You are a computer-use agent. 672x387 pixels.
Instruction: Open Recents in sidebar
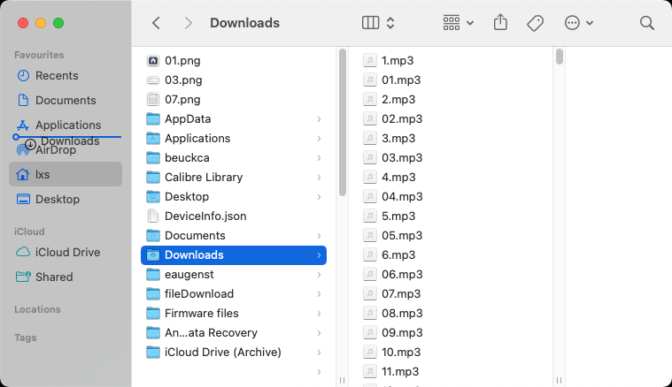(x=66, y=76)
